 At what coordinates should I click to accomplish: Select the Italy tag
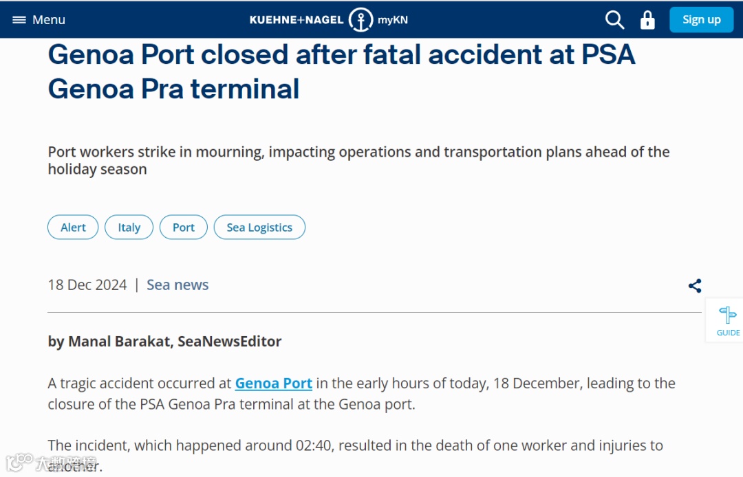[129, 228]
